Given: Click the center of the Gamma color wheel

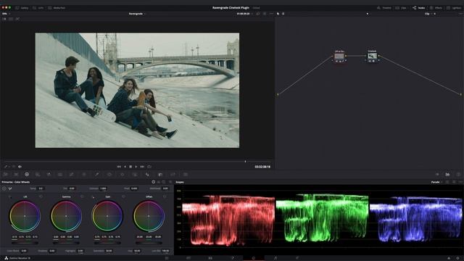Looking at the screenshot, I should tap(66, 216).
